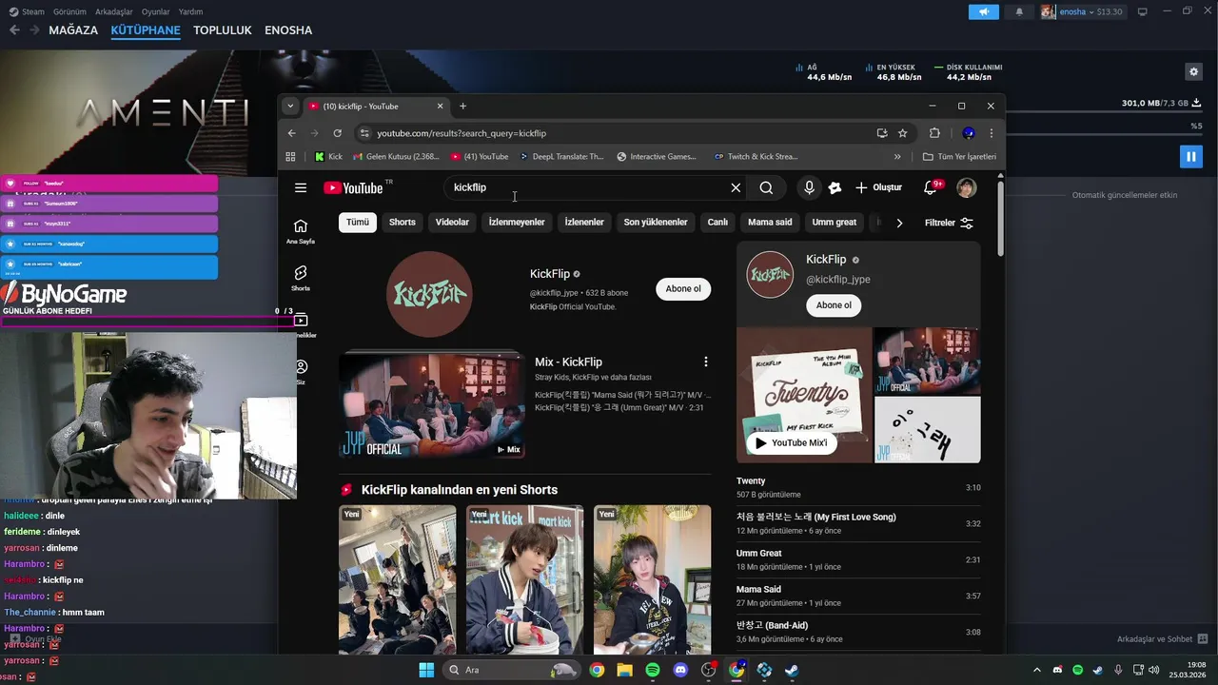
Task: Select the Mama said filter chip
Action: 770,223
